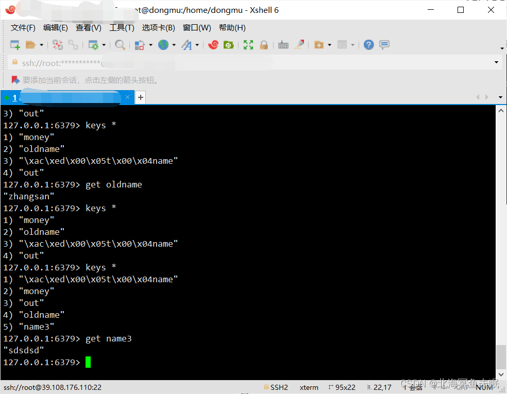The height and width of the screenshot is (394, 507).
Task: Click the New session icon
Action: click(x=15, y=45)
